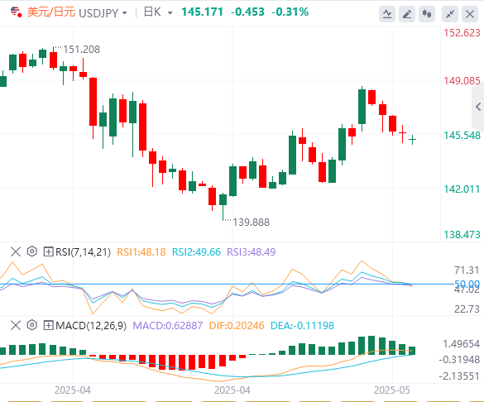This screenshot has width=484, height=402.
Task: Click the RSI(7,14,21) indicator label
Action: tap(83, 251)
